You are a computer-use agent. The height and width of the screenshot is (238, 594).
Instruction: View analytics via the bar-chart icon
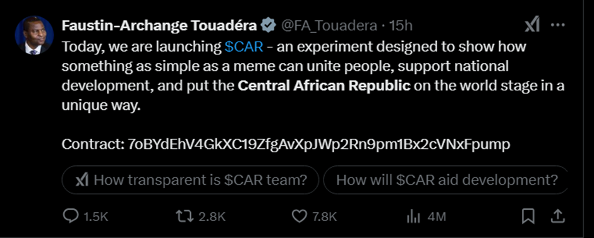click(x=414, y=217)
